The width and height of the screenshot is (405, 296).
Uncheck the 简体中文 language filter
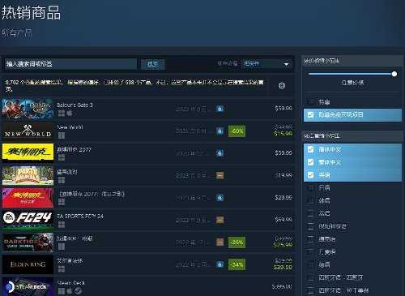(x=311, y=149)
